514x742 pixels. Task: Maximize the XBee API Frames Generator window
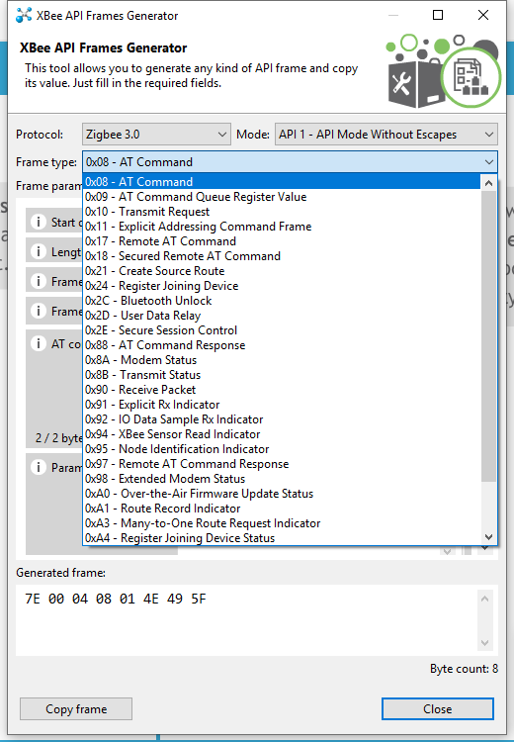(438, 15)
